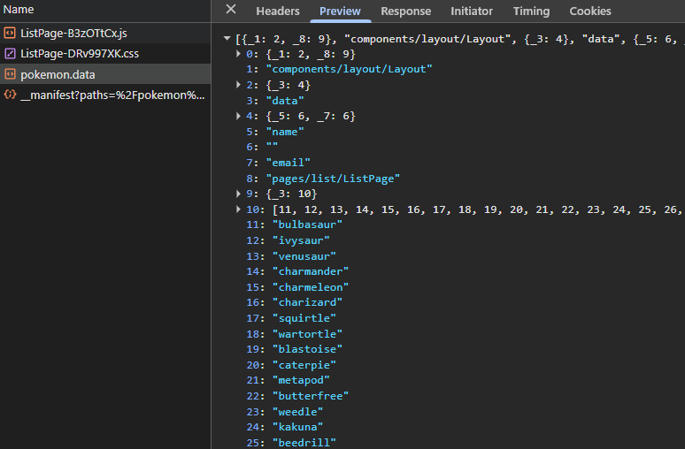Screen dimensions: 685x449
Task: Expand item 0 object {_1: 2, _8: 9}
Action: pos(239,54)
